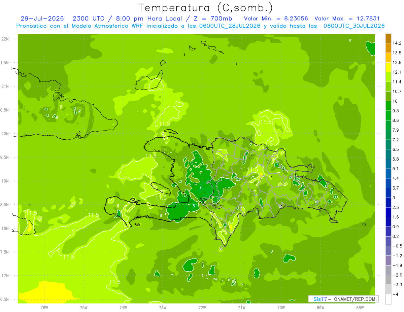404x312 pixels.
Task: Click the 21N latitude axis label
Action: (x=5, y=86)
